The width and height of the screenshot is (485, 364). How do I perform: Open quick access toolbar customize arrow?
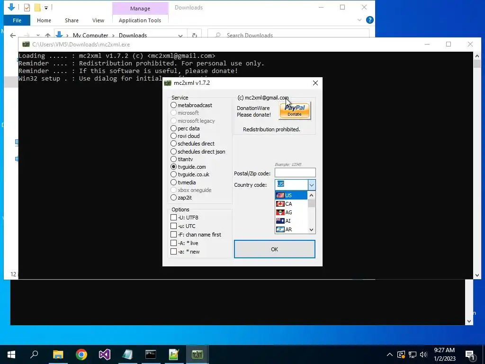click(x=46, y=8)
